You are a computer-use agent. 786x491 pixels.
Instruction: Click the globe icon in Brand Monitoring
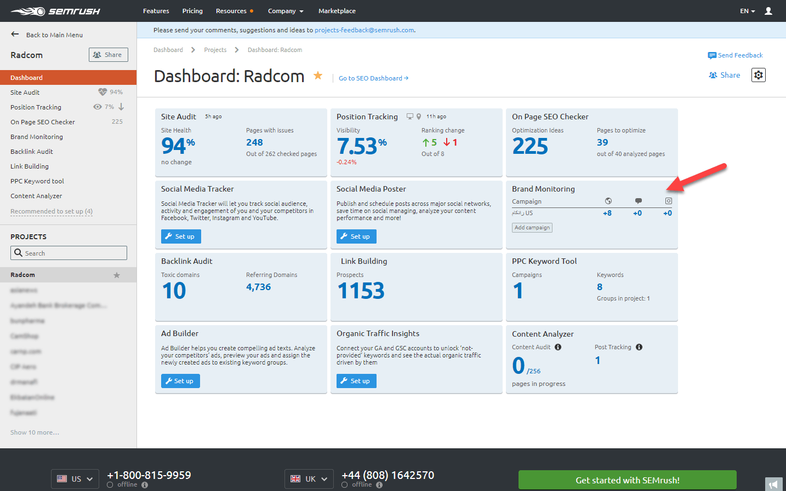coord(608,201)
